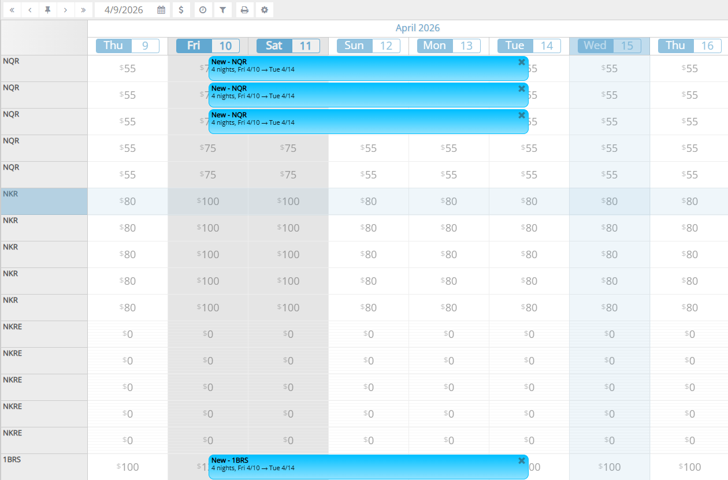Remove the first New - NQR booking

coord(521,62)
